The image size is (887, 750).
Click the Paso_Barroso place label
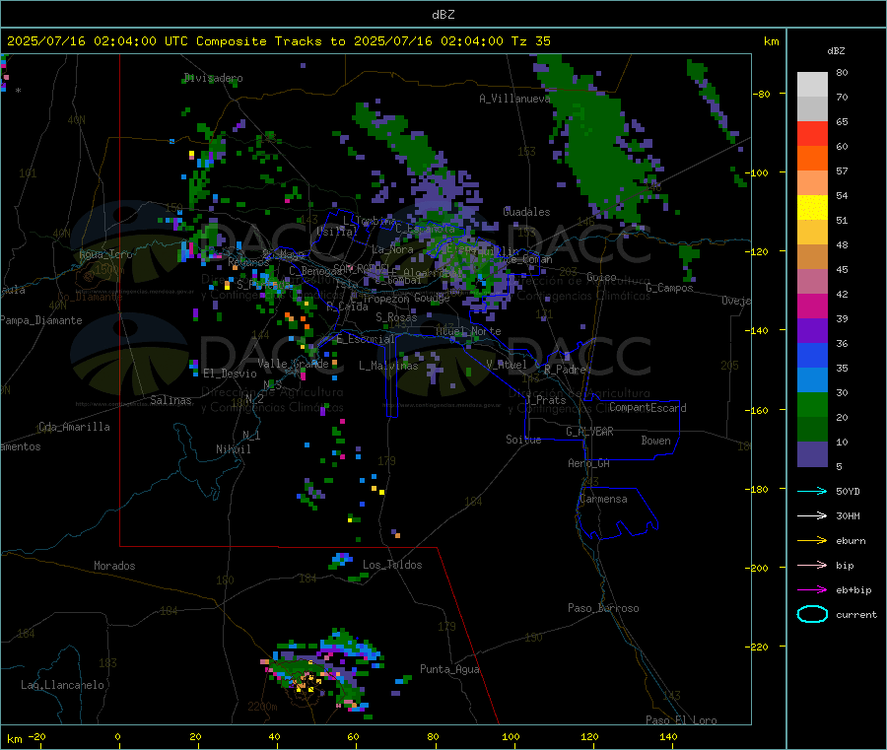pyautogui.click(x=603, y=608)
